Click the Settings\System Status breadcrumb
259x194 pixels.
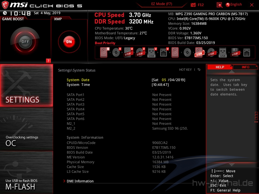coord(77,70)
